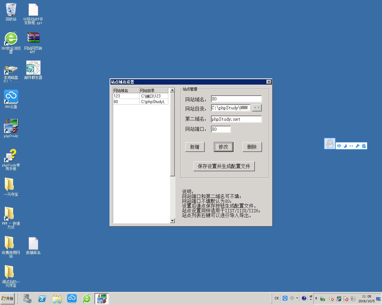
Task: Open the phpStudy desktop shortcut
Action: pyautogui.click(x=11, y=127)
